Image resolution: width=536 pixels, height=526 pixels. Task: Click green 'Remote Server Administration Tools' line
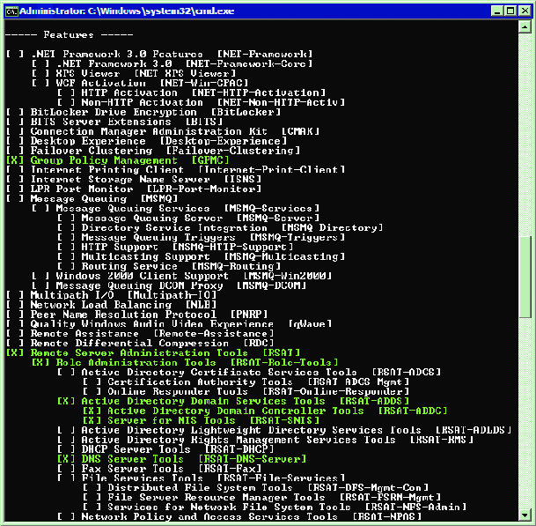(x=153, y=352)
